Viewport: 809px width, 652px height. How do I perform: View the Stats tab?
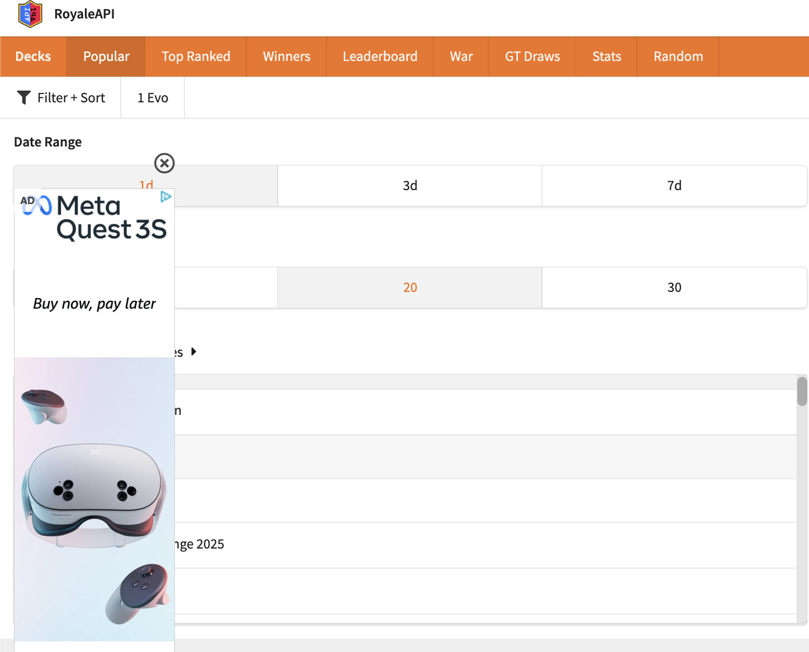[x=606, y=56]
